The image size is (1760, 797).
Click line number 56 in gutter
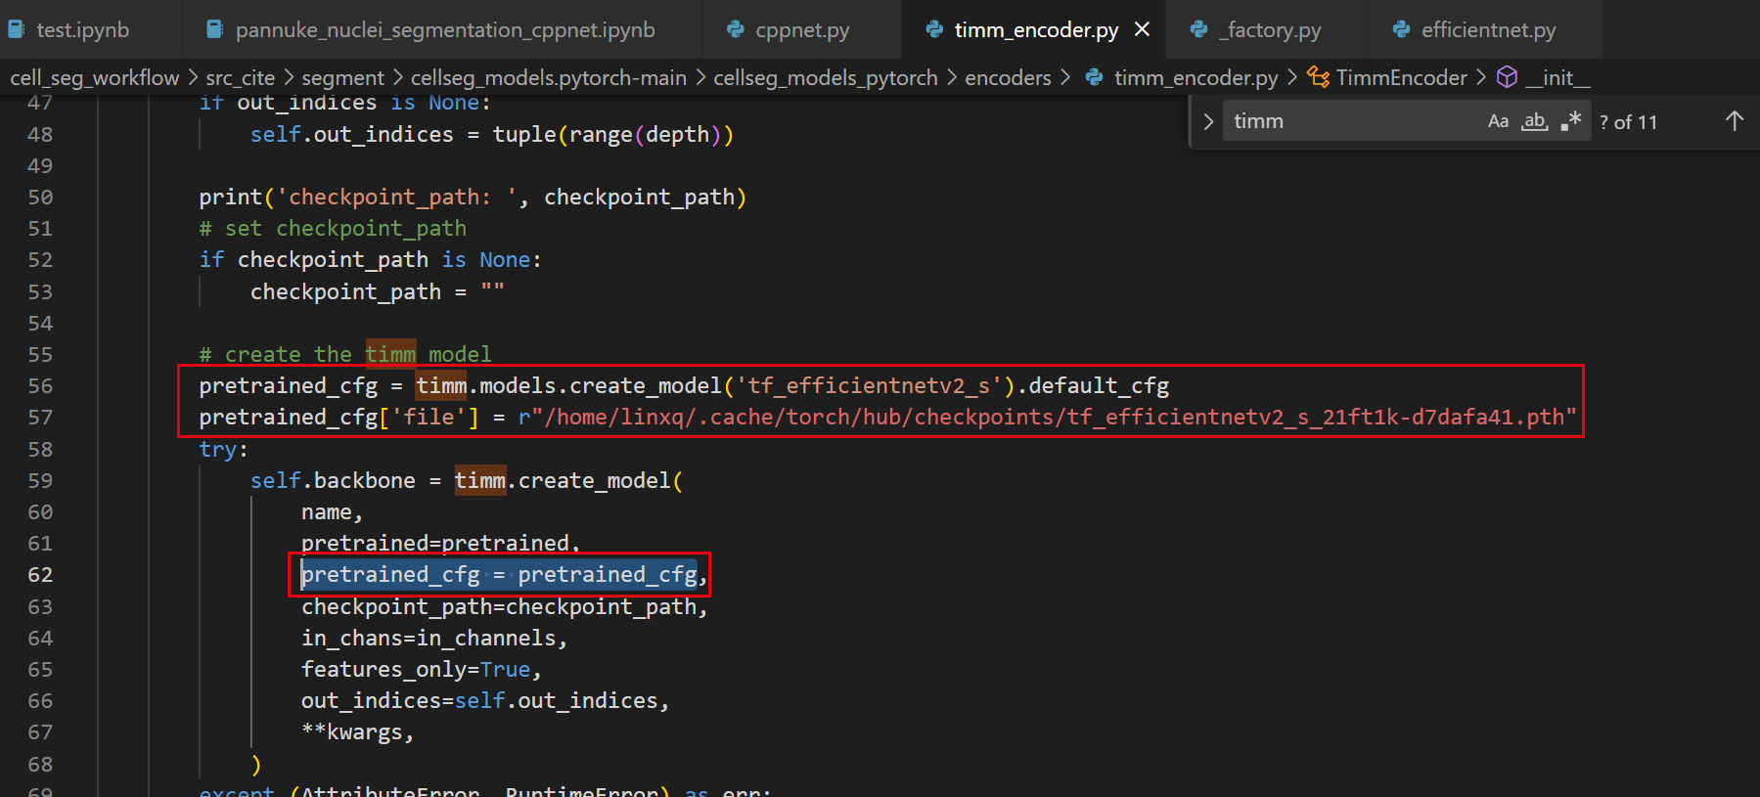[40, 385]
